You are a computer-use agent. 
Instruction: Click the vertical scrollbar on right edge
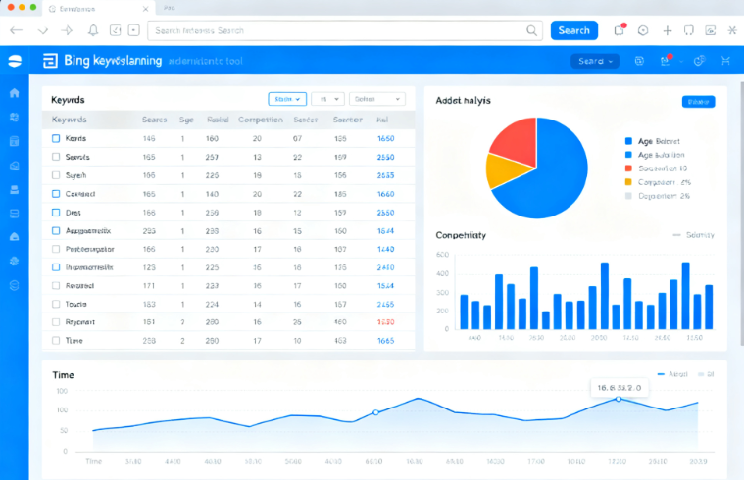coord(742,214)
